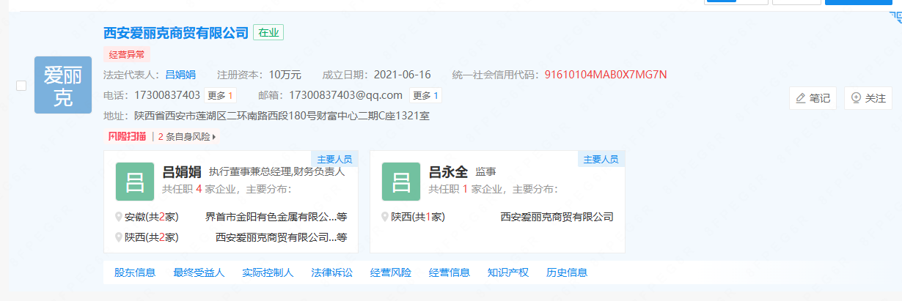Select credit code 91610104MAB0X7MG7N
The image size is (902, 301).
coord(606,75)
